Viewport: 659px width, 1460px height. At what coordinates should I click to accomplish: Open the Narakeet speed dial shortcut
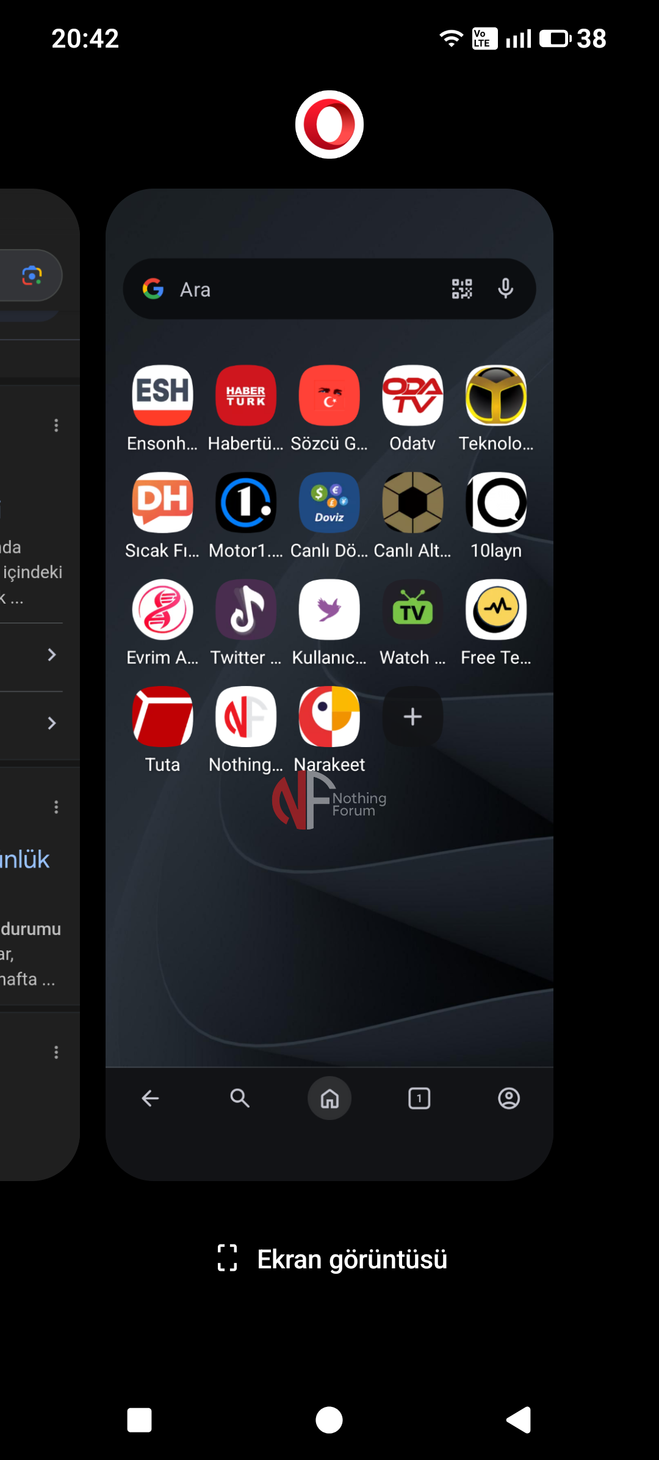pos(329,717)
